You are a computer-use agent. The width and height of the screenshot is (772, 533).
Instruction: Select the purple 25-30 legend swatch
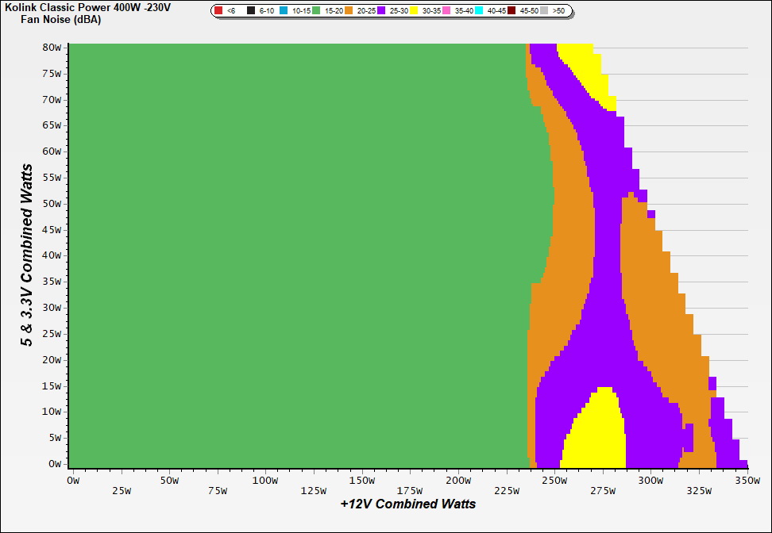click(381, 11)
